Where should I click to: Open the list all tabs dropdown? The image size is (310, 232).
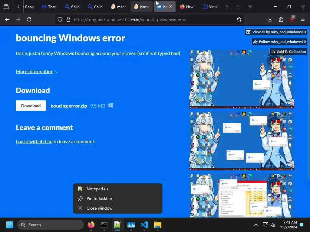(x=250, y=7)
